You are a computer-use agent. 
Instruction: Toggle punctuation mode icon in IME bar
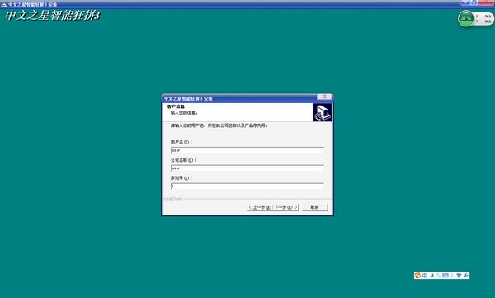(x=439, y=275)
